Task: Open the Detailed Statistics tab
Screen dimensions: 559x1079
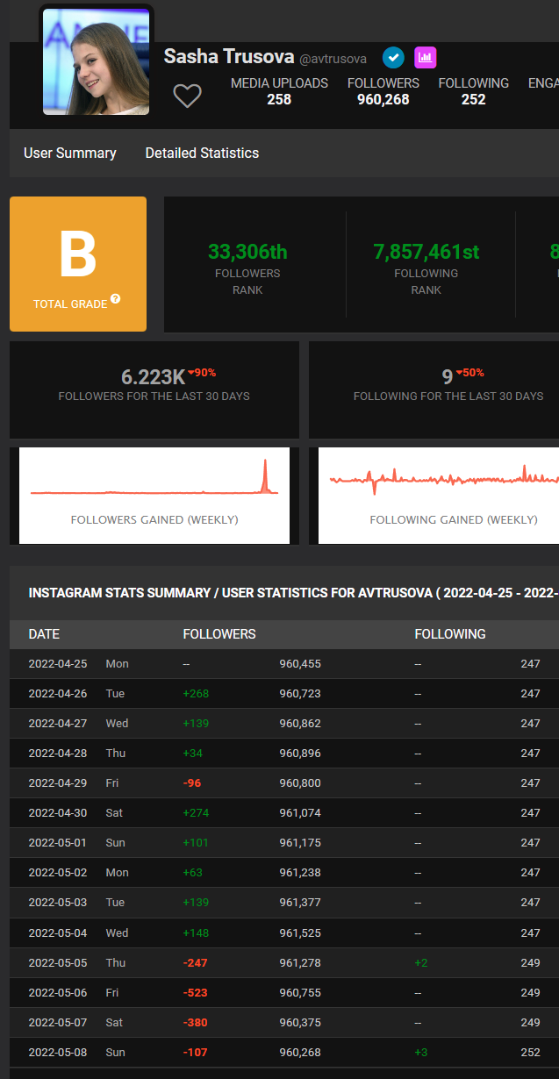Action: pos(202,153)
